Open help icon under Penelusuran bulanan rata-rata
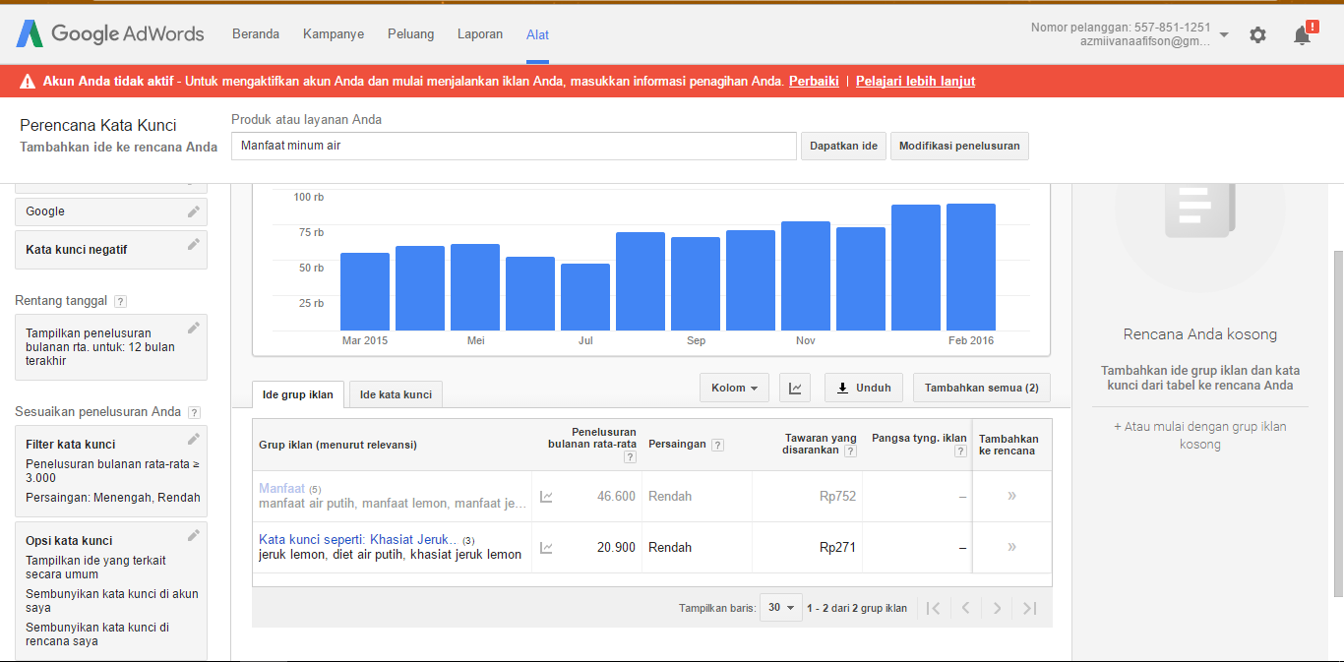The height and width of the screenshot is (662, 1344). coord(630,457)
